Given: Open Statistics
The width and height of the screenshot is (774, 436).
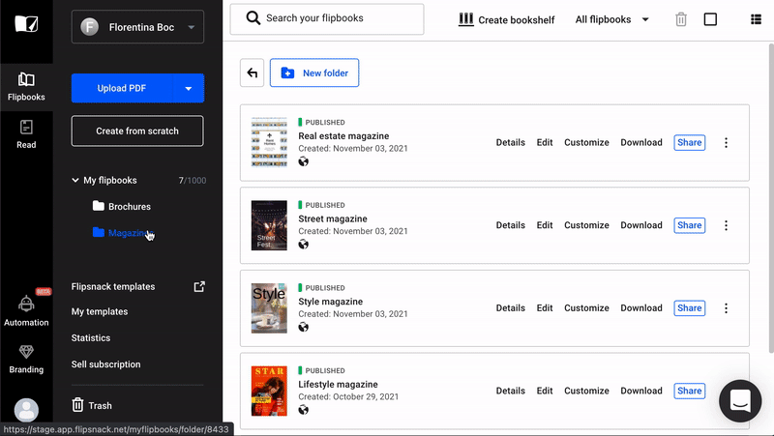Looking at the screenshot, I should (91, 337).
